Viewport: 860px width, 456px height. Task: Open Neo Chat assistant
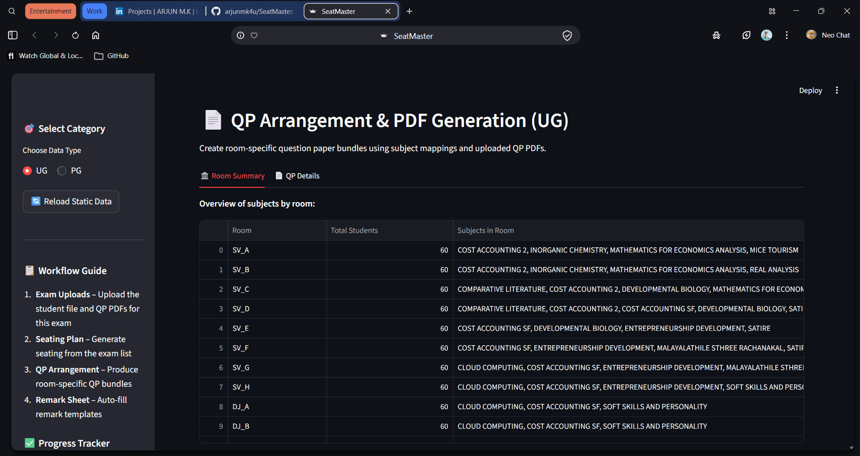click(828, 35)
